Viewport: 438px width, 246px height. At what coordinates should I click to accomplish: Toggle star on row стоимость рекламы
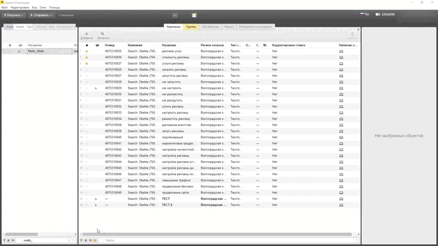click(86, 58)
